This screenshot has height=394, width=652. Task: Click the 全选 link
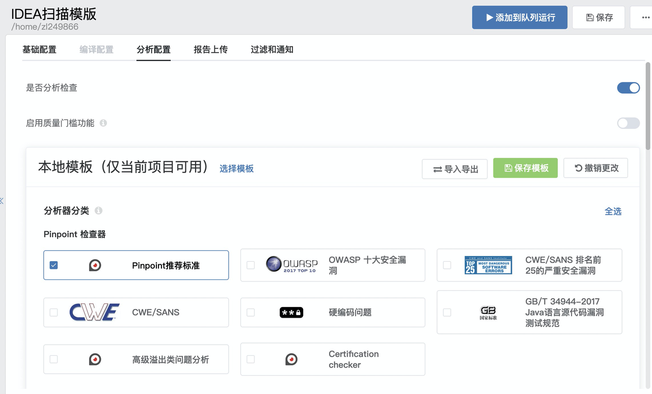613,211
